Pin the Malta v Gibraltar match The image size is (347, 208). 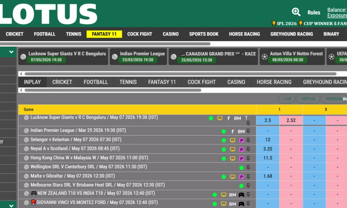[248, 177]
